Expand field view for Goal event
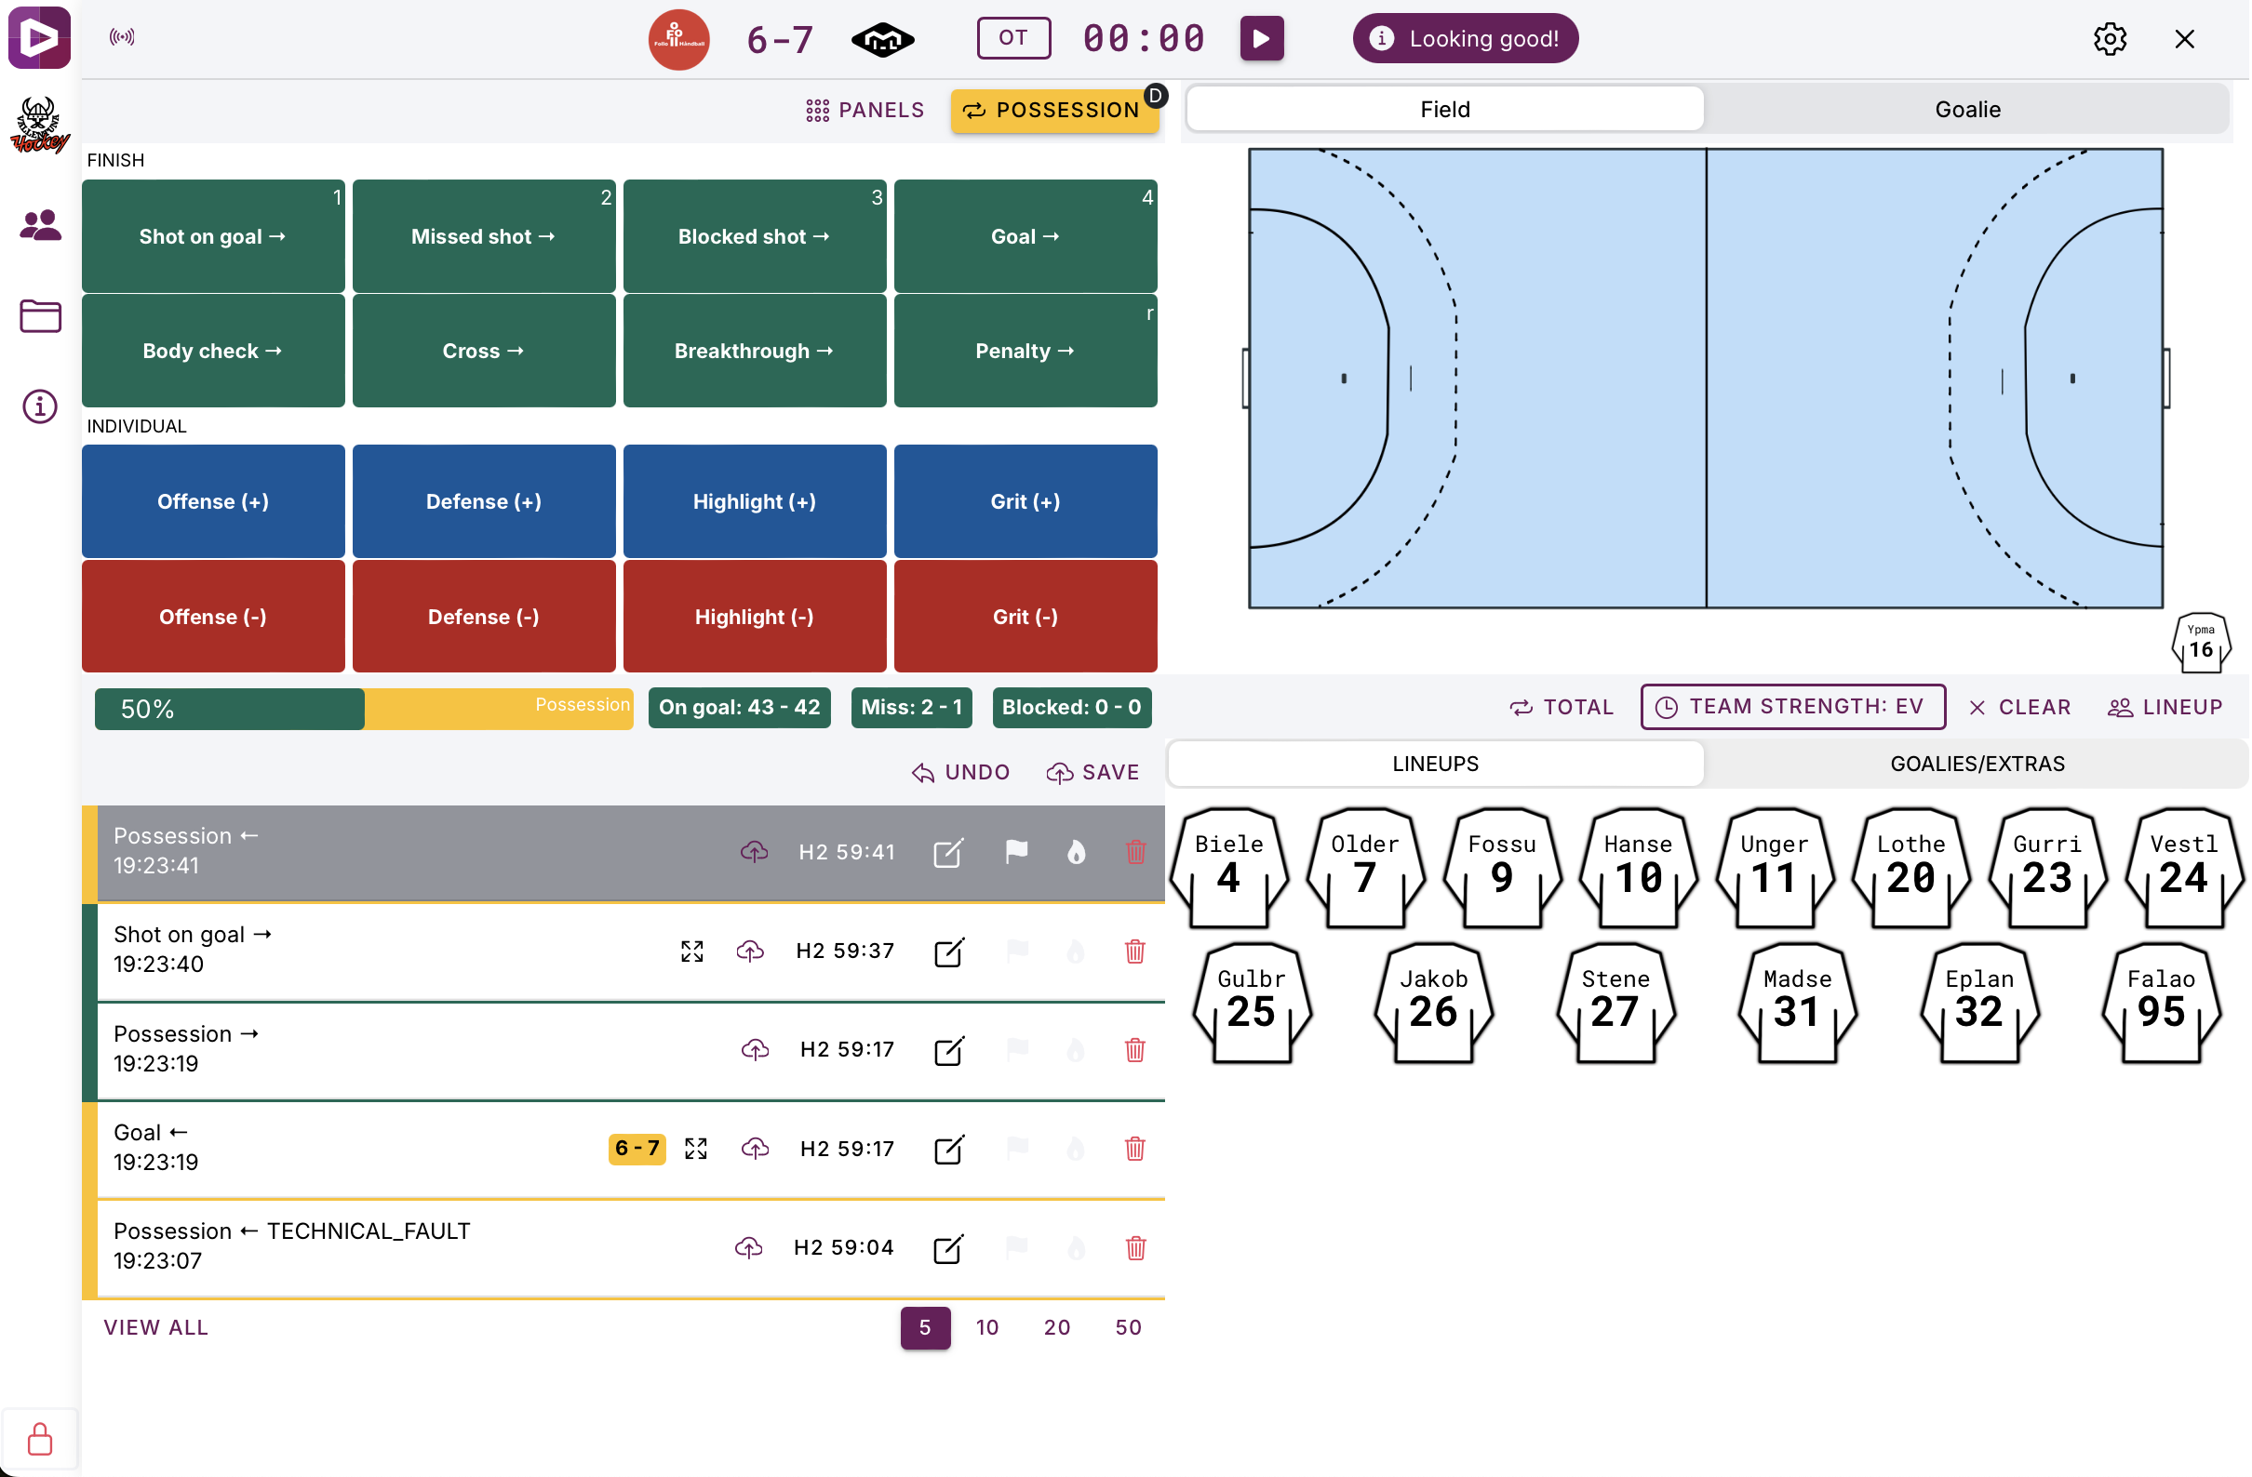The image size is (2252, 1477). 696,1149
